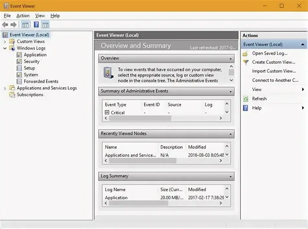Click the Log Name column header
The image size is (308, 229).
coord(115,190)
